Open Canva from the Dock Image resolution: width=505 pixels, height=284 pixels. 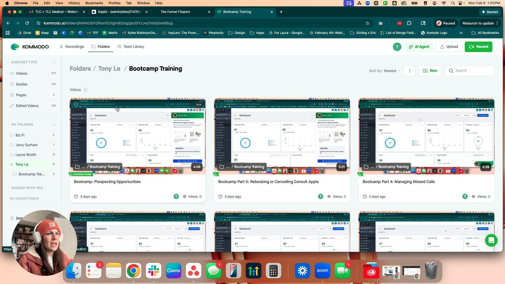click(x=174, y=270)
